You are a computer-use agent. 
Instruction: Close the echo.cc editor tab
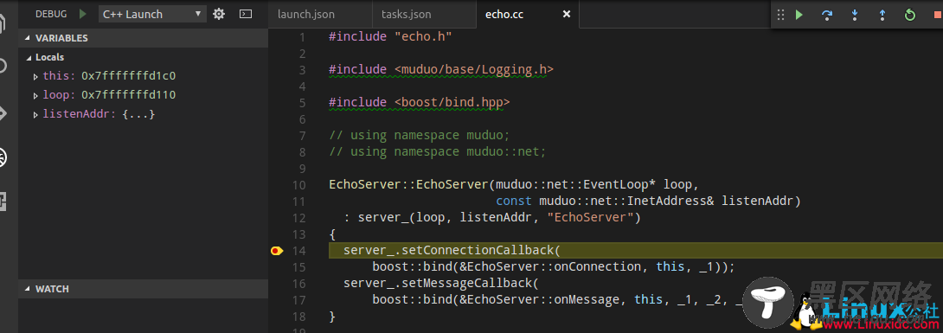(x=566, y=14)
